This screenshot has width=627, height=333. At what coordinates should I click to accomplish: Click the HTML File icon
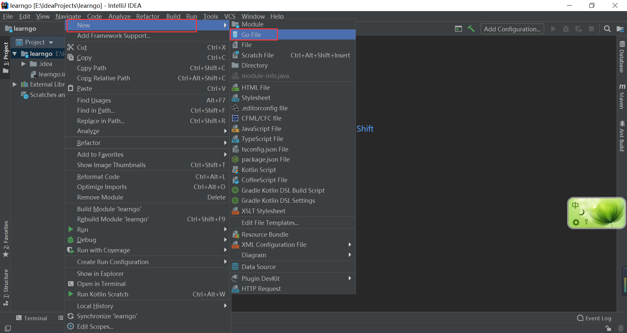click(x=235, y=87)
